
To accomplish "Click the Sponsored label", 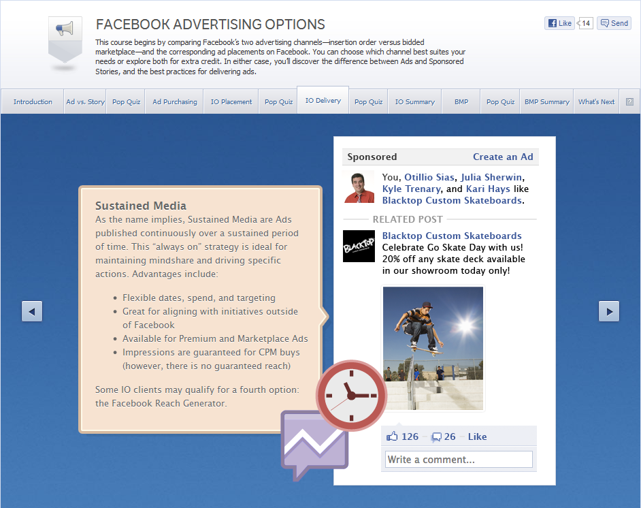I will pos(372,157).
